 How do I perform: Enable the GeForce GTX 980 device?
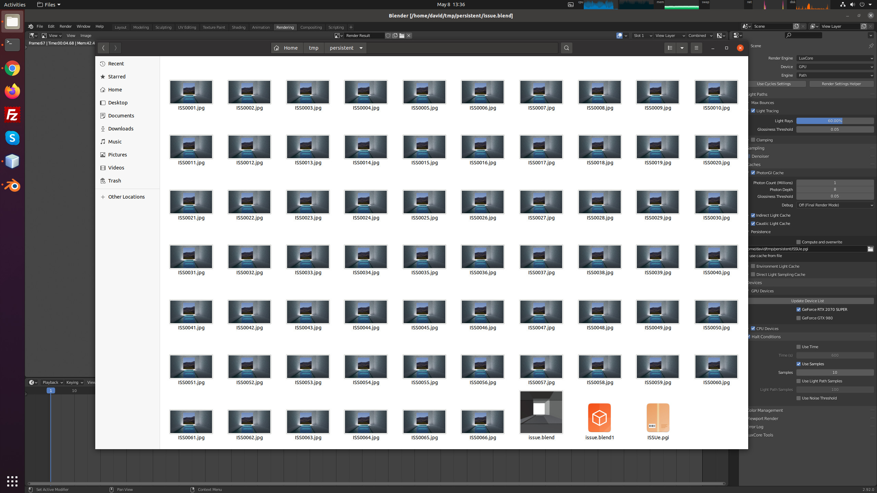pos(799,318)
